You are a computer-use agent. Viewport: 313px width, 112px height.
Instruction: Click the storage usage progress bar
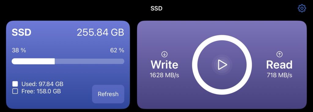[x=68, y=61]
